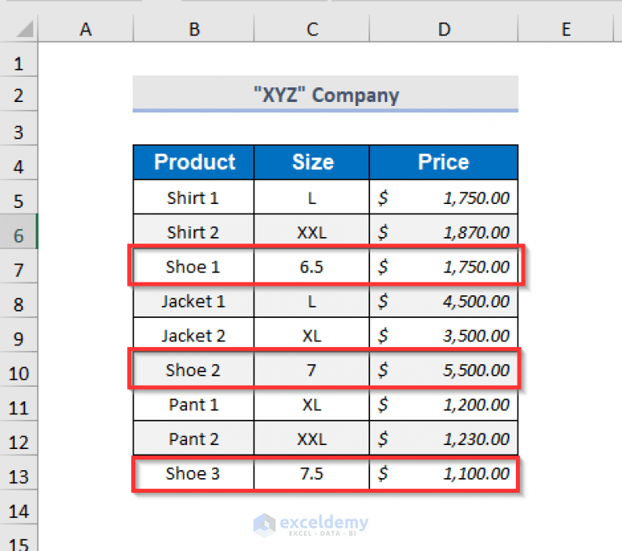Click the "XYZ" Company title cell

[x=326, y=94]
